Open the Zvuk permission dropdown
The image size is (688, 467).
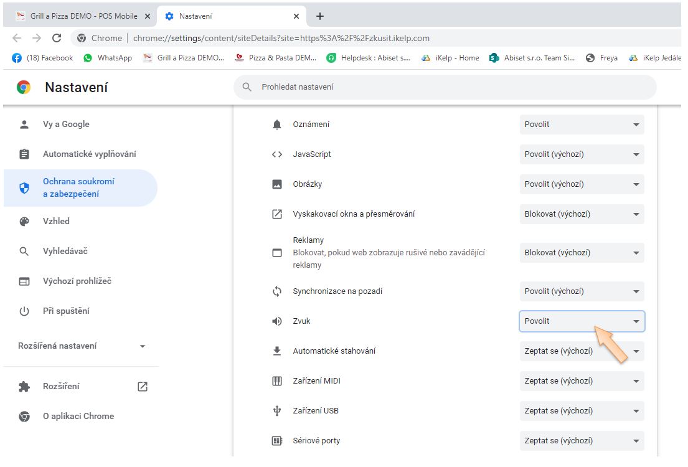click(x=582, y=321)
